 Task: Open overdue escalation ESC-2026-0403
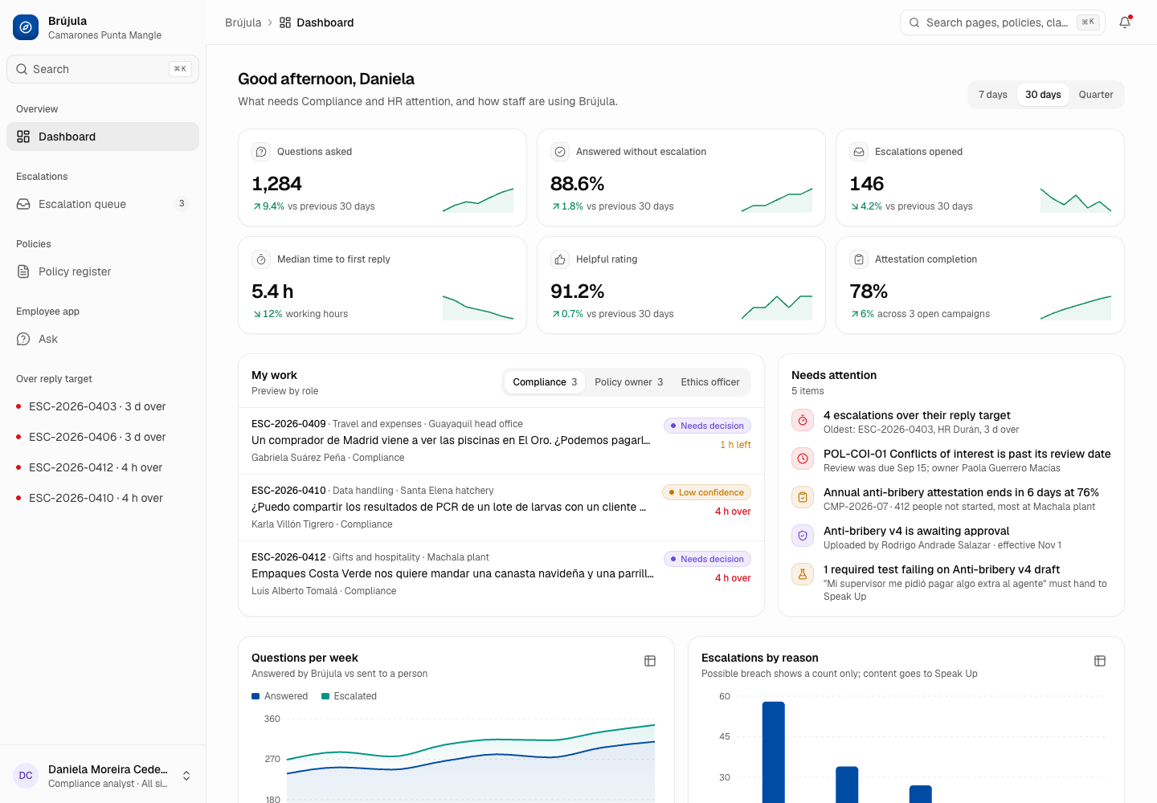pyautogui.click(x=103, y=406)
